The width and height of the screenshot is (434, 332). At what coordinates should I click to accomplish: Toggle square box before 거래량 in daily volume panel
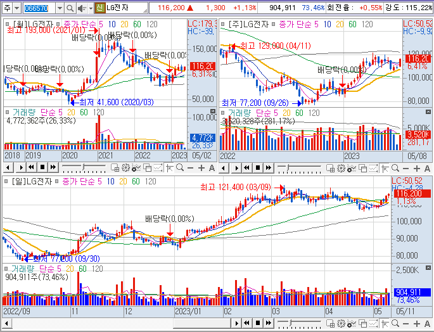coord(6,269)
